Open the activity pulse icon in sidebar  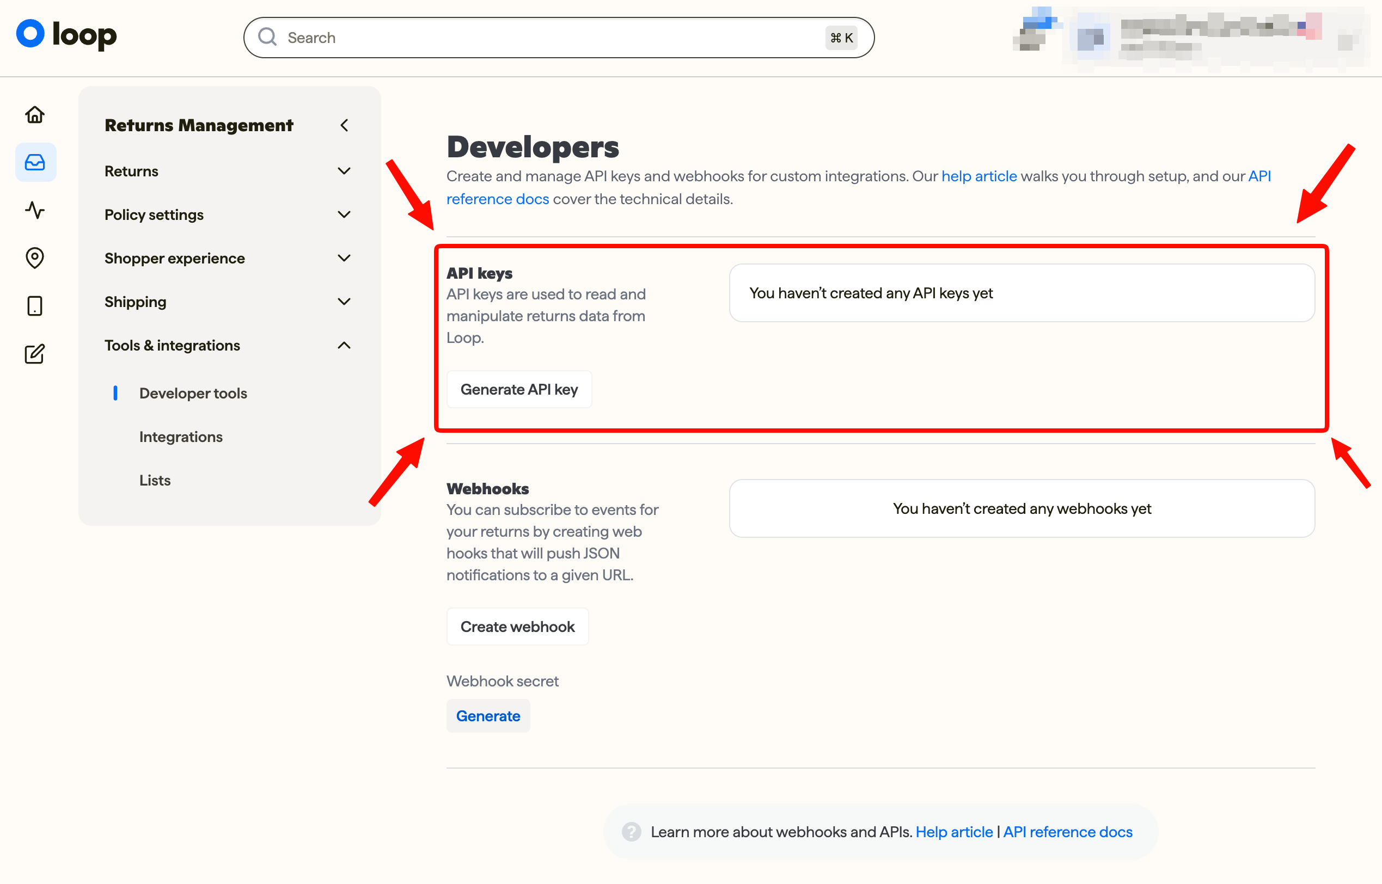click(x=35, y=210)
